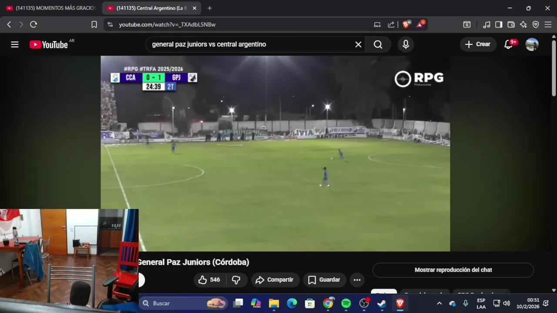
Task: Clear the YouTube search text
Action: 358,44
